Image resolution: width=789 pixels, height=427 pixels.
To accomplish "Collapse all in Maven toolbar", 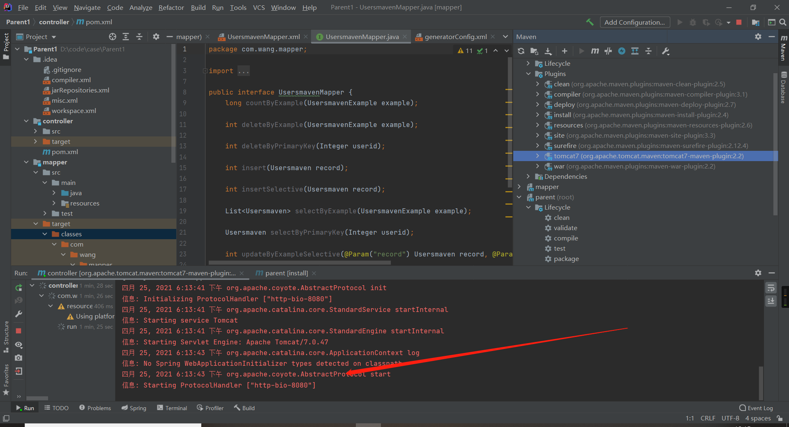I will point(648,51).
